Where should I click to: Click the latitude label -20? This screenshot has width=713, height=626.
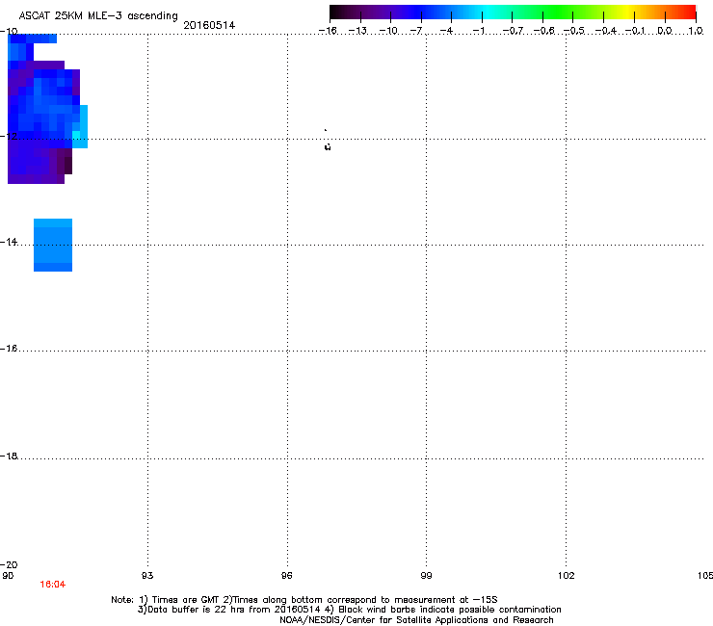(9, 564)
